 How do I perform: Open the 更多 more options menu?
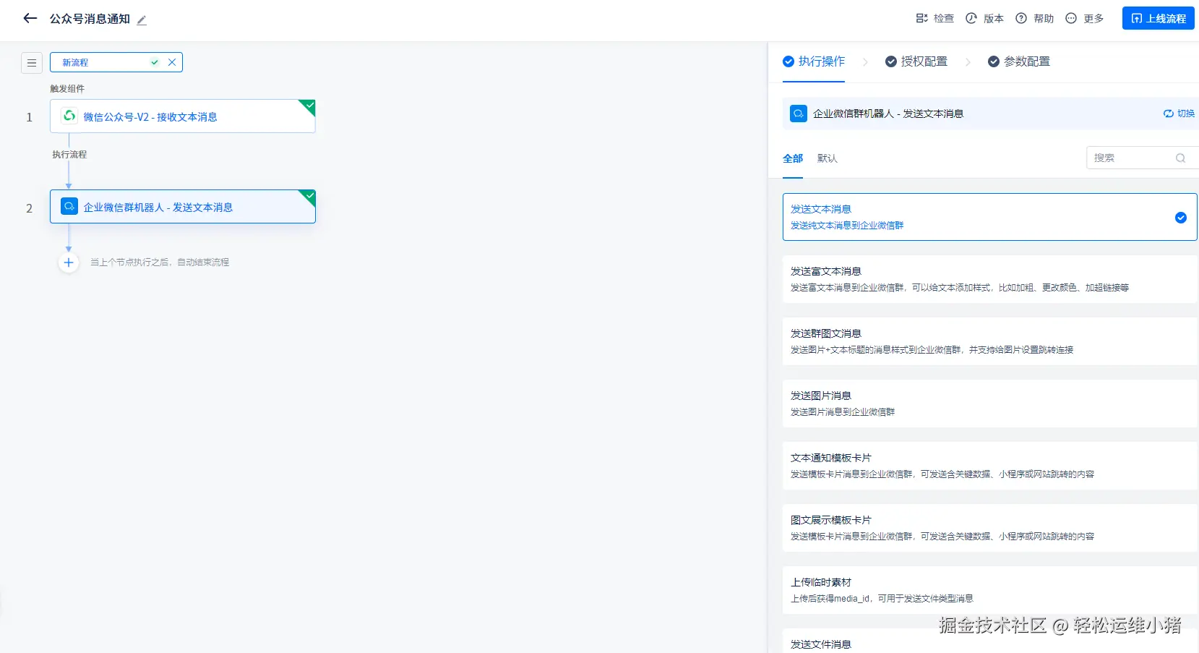click(1084, 19)
